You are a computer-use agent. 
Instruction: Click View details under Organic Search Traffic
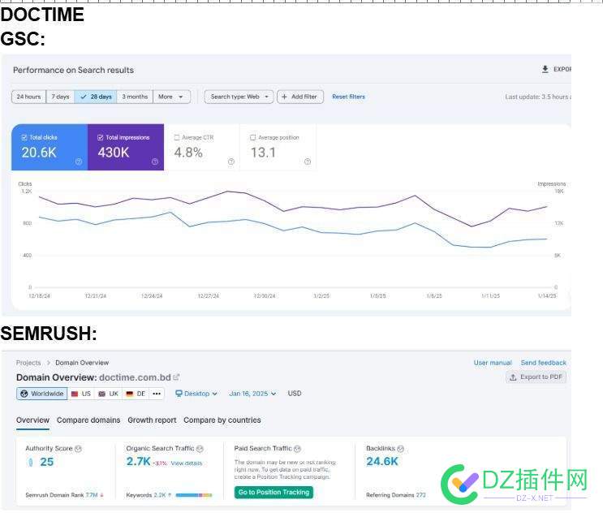coord(187,463)
